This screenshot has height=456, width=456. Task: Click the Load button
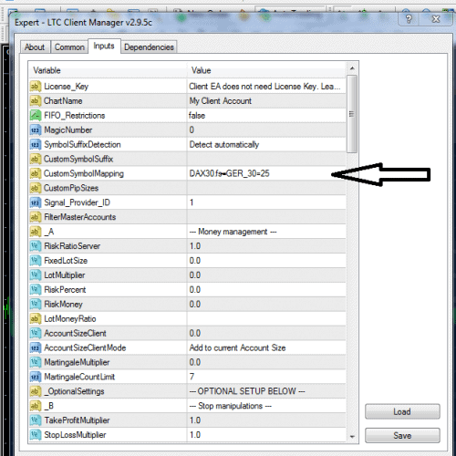point(402,411)
